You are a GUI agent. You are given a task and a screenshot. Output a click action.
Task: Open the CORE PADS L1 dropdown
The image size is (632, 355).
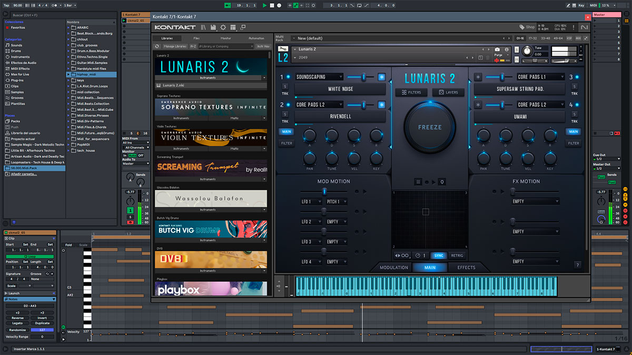tap(540, 77)
